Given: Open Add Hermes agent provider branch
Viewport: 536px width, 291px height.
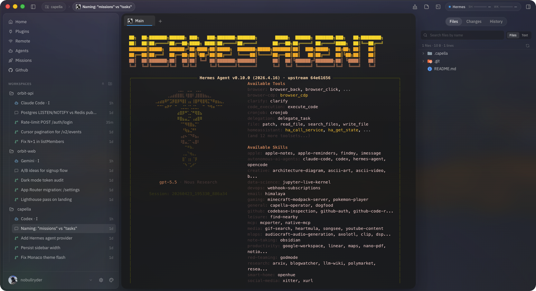Looking at the screenshot, I should [x=64, y=238].
